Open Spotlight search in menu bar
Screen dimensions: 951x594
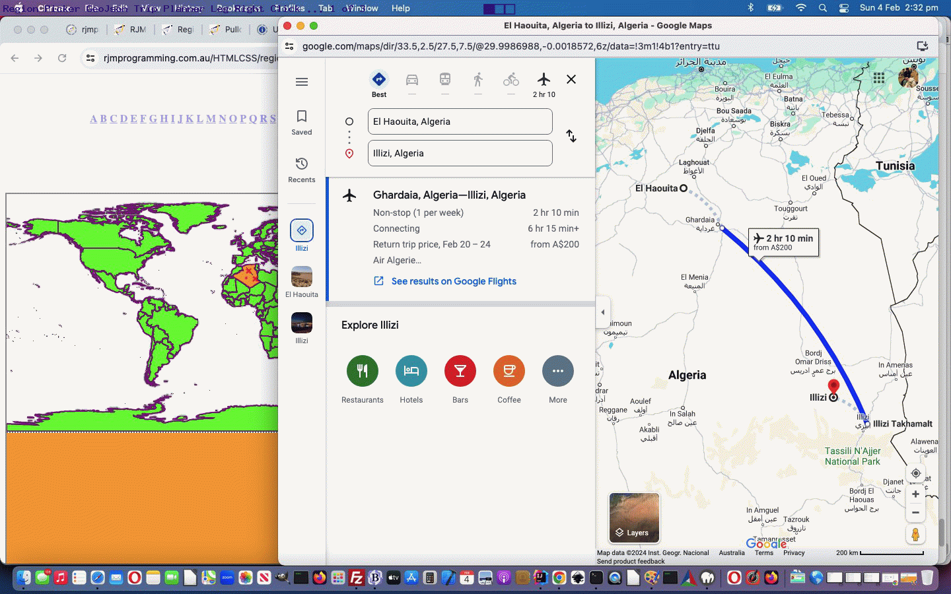[x=822, y=8]
